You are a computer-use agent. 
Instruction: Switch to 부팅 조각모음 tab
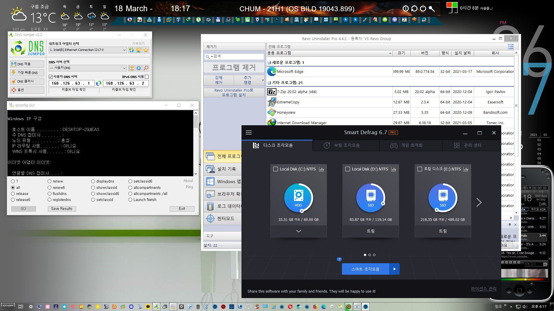pyautogui.click(x=346, y=145)
